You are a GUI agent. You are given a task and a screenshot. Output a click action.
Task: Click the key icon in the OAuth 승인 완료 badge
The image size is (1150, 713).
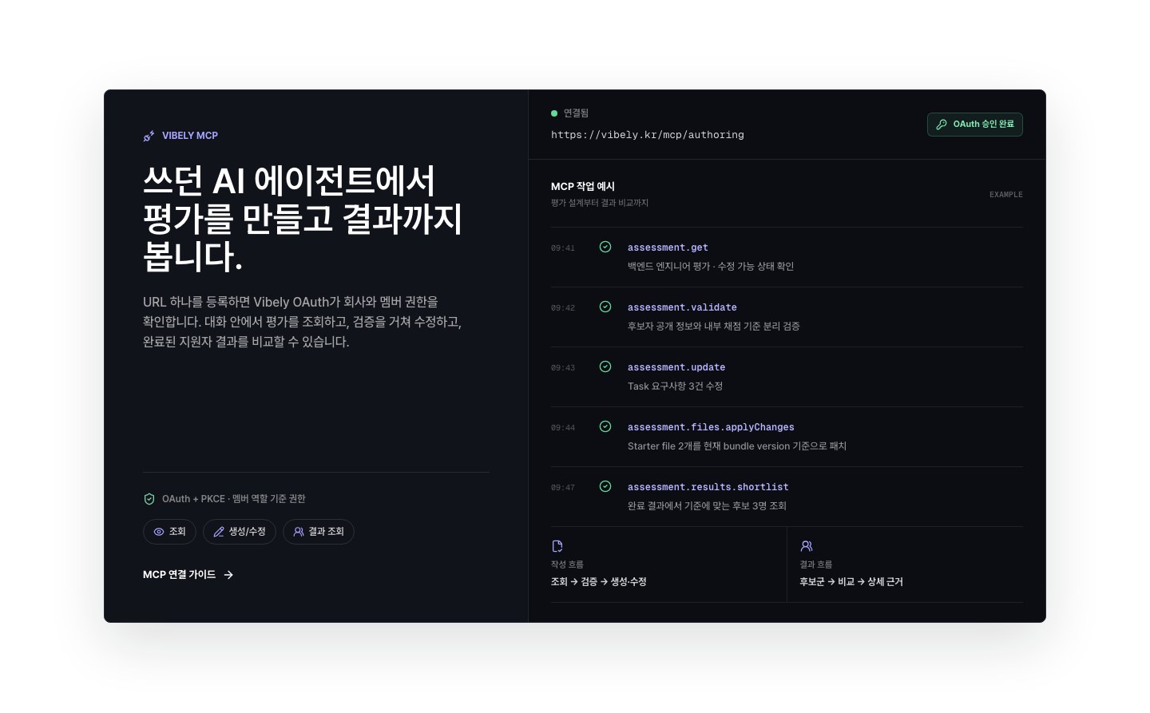[942, 125]
